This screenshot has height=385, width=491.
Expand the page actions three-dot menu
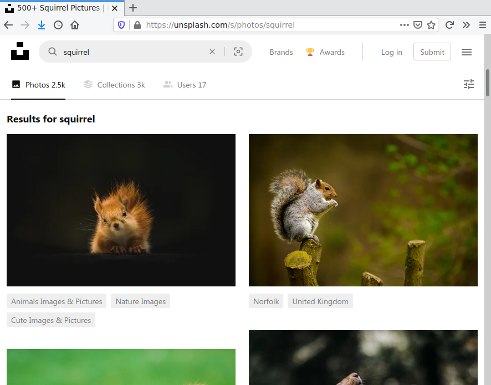tap(405, 25)
